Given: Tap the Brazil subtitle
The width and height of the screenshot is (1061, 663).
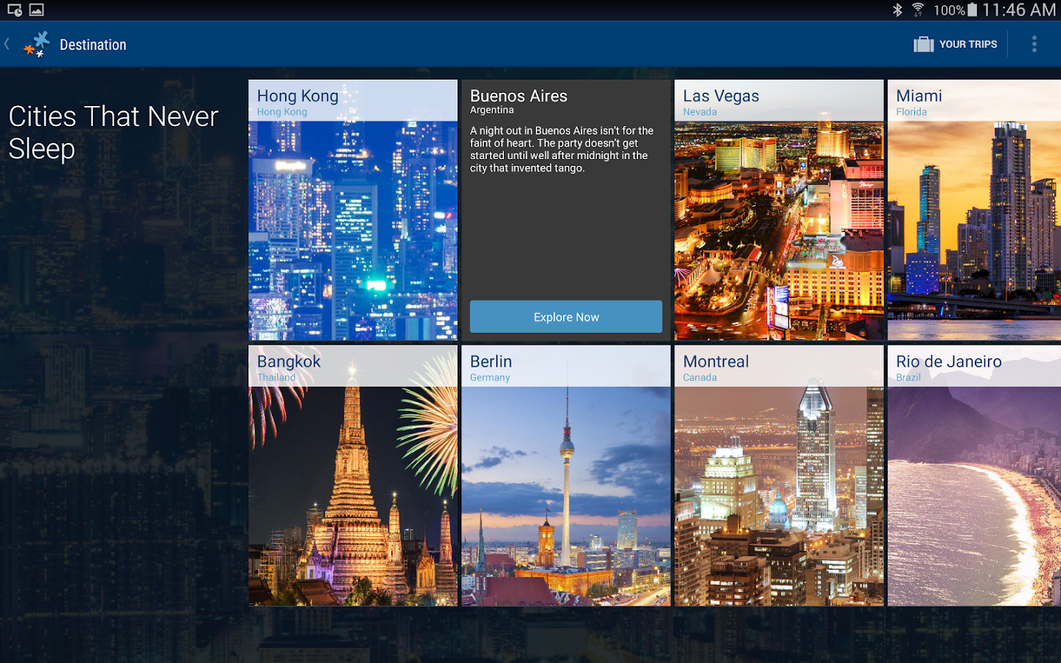Looking at the screenshot, I should [908, 377].
